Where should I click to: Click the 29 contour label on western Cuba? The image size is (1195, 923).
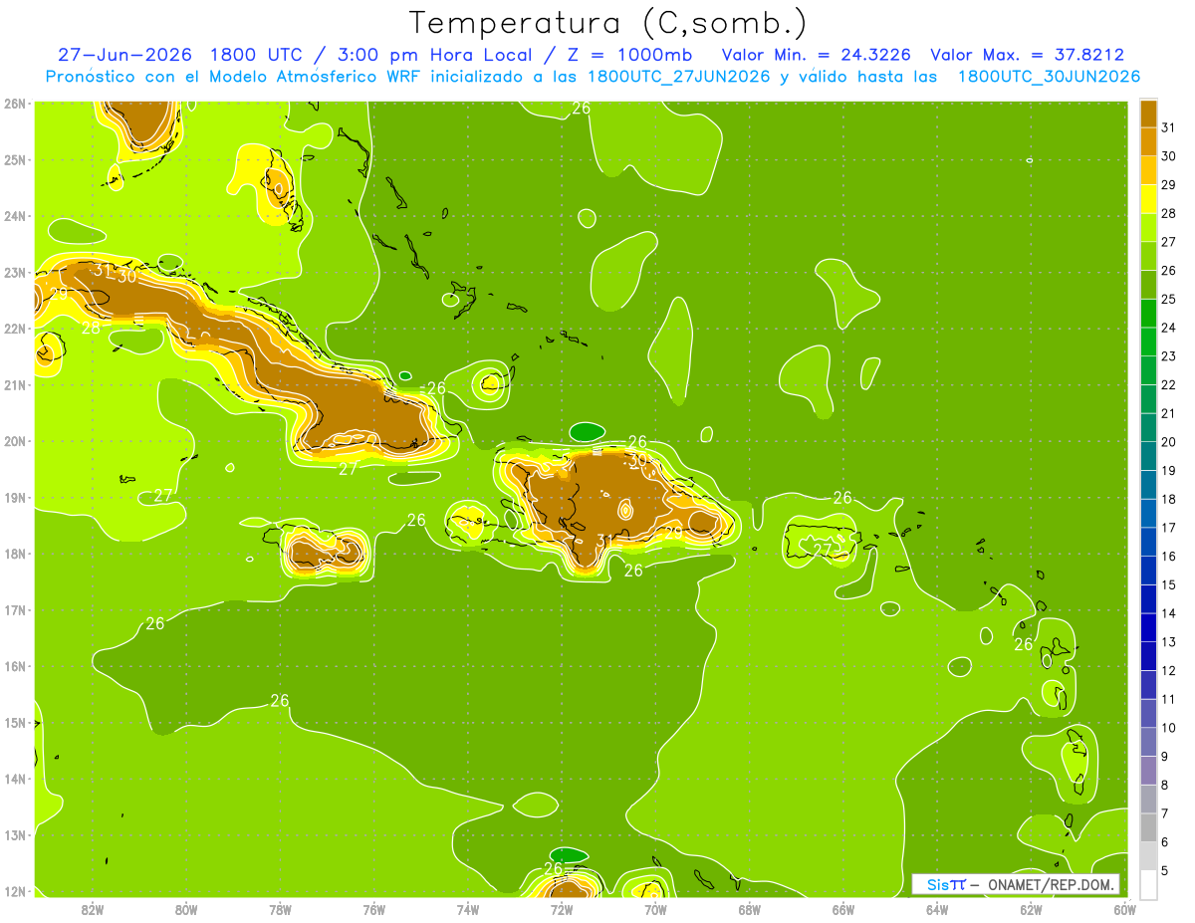tap(59, 295)
